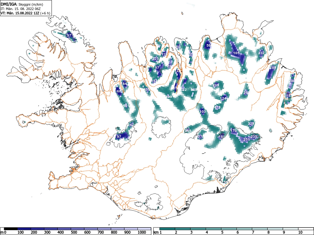This screenshot has height=235, width=314.
Task: Click the visibility value '869' on the map
Action: [x=194, y=90]
